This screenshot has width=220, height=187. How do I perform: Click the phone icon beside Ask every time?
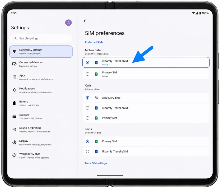(96, 98)
